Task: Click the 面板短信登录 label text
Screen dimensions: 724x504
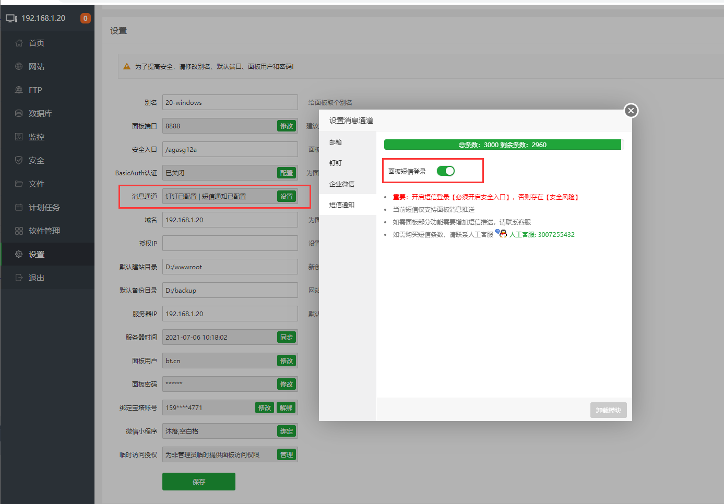Action: [x=407, y=171]
